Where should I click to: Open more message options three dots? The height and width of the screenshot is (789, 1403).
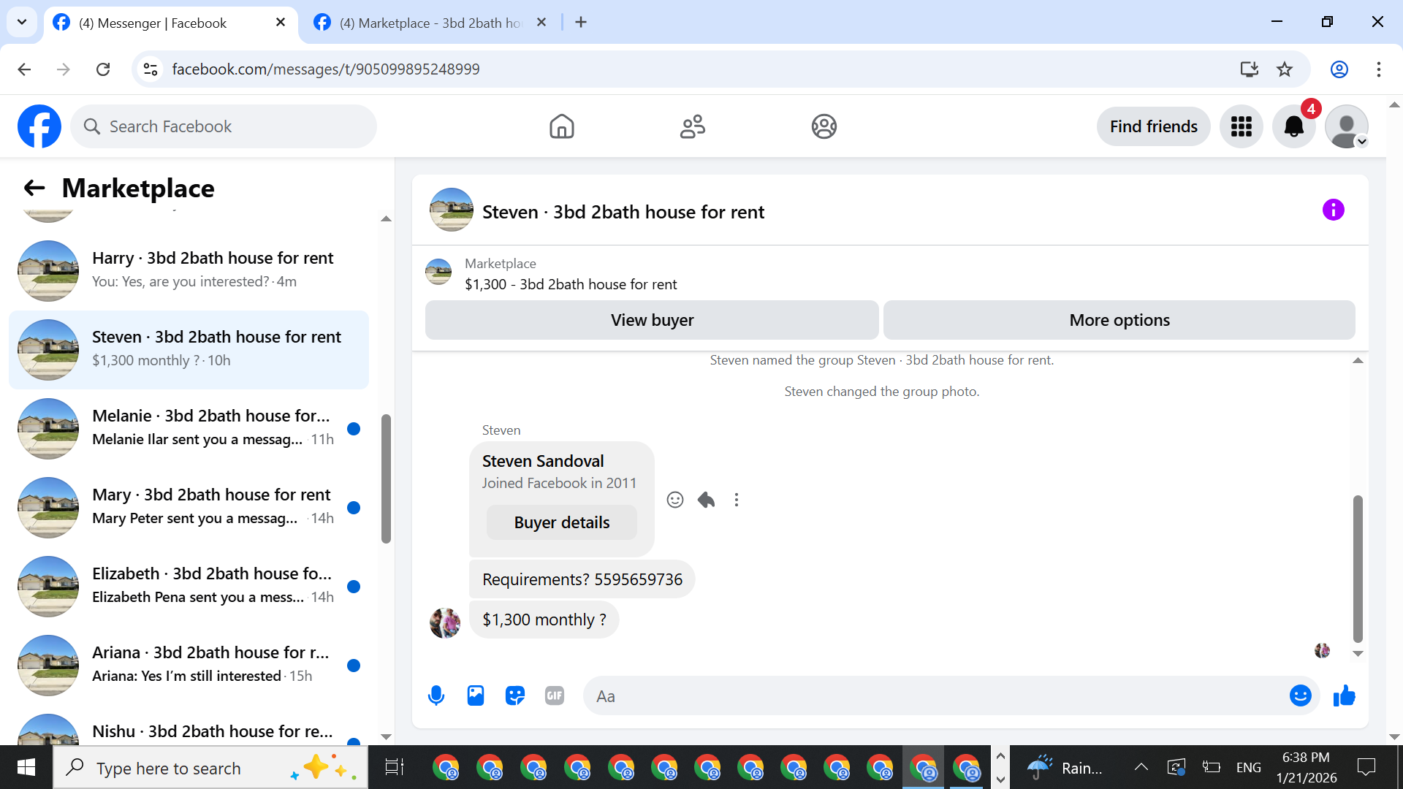coord(737,500)
